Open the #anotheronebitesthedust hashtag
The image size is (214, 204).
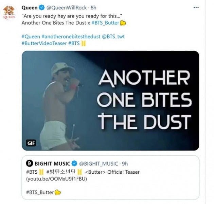click(71, 37)
